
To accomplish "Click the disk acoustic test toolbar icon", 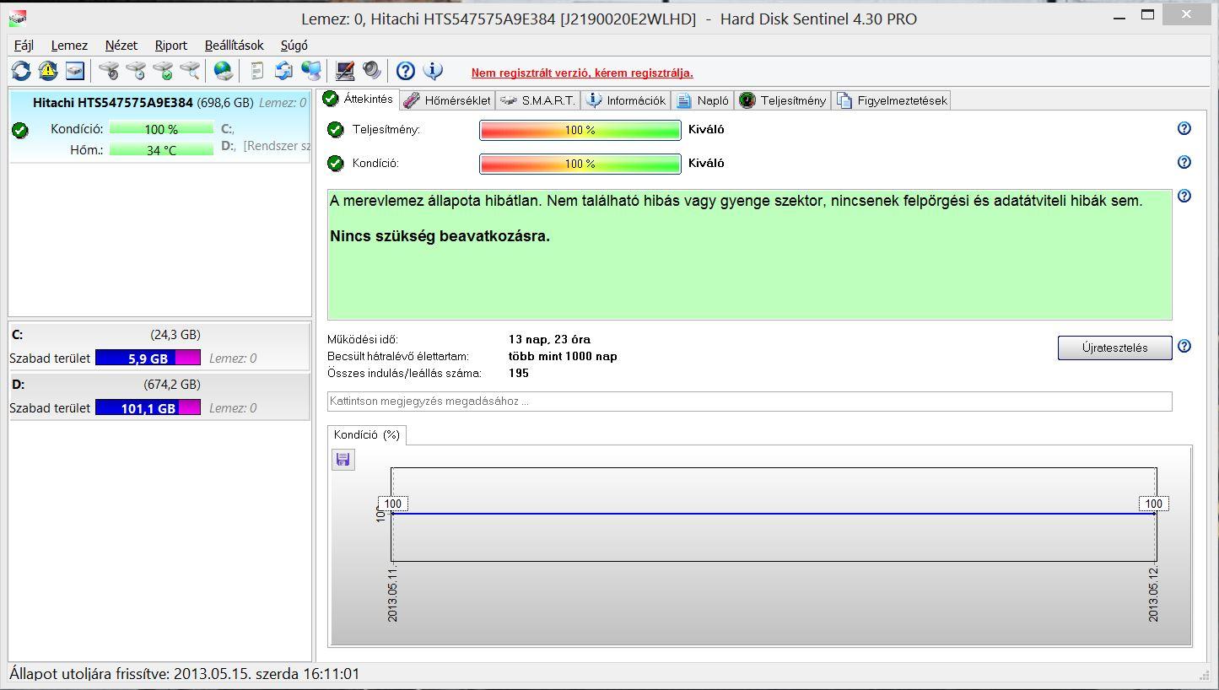I will click(x=109, y=71).
